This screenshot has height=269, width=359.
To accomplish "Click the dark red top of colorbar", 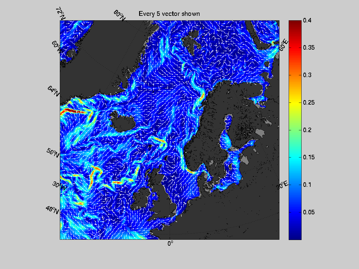I will pyautogui.click(x=295, y=23).
